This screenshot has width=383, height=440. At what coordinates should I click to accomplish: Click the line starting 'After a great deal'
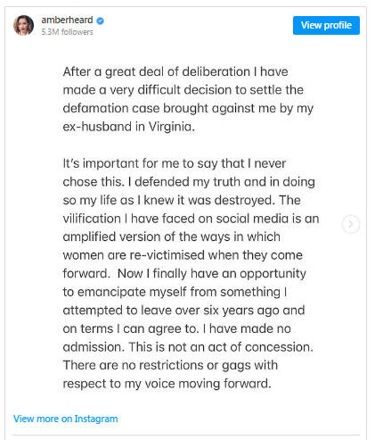[x=175, y=71]
